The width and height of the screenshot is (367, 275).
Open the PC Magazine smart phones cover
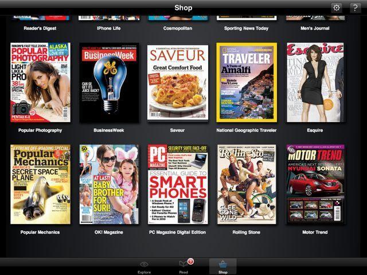coord(178,184)
